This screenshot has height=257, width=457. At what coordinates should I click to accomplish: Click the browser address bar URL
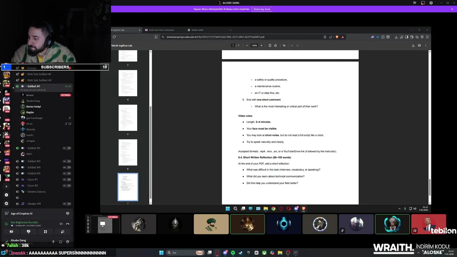[x=215, y=37]
